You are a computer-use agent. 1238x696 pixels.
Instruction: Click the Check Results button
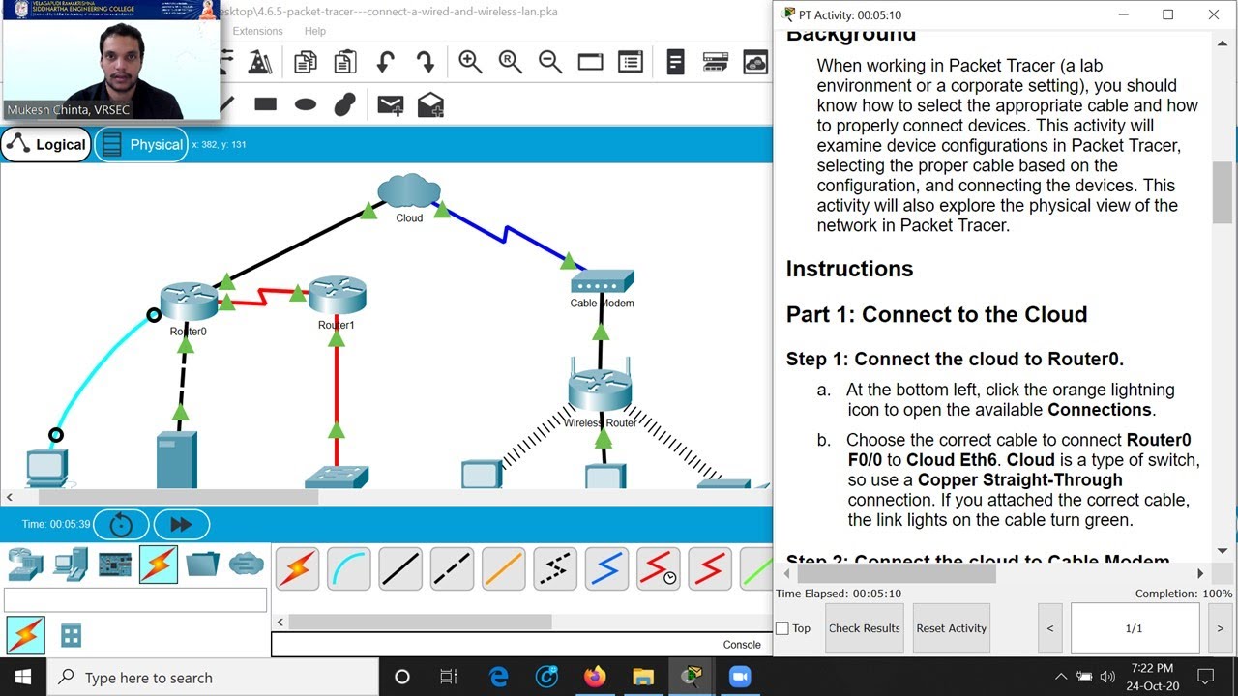click(864, 628)
